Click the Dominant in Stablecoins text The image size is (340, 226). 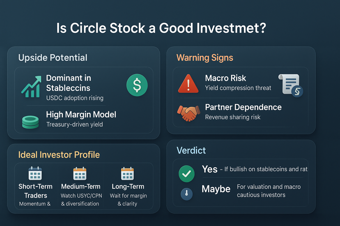68,83
